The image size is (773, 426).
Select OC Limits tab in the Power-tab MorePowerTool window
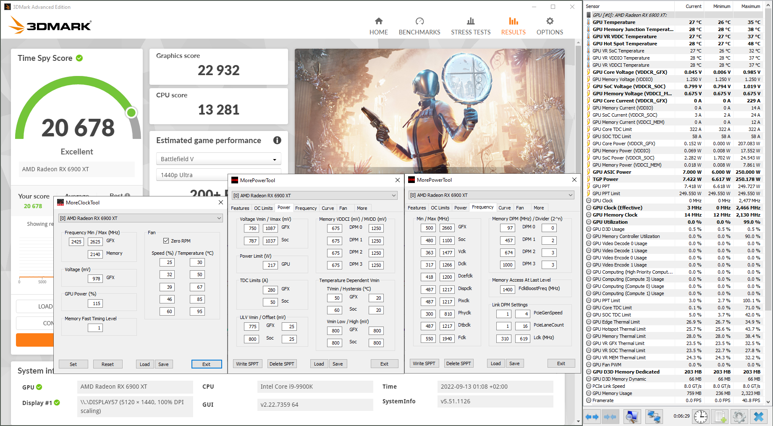(263, 208)
